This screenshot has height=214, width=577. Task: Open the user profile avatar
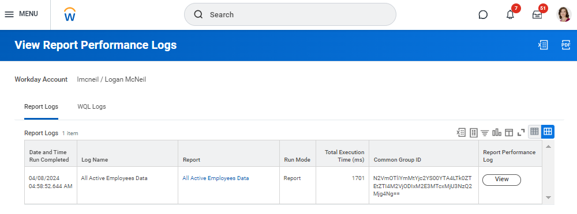coord(563,14)
